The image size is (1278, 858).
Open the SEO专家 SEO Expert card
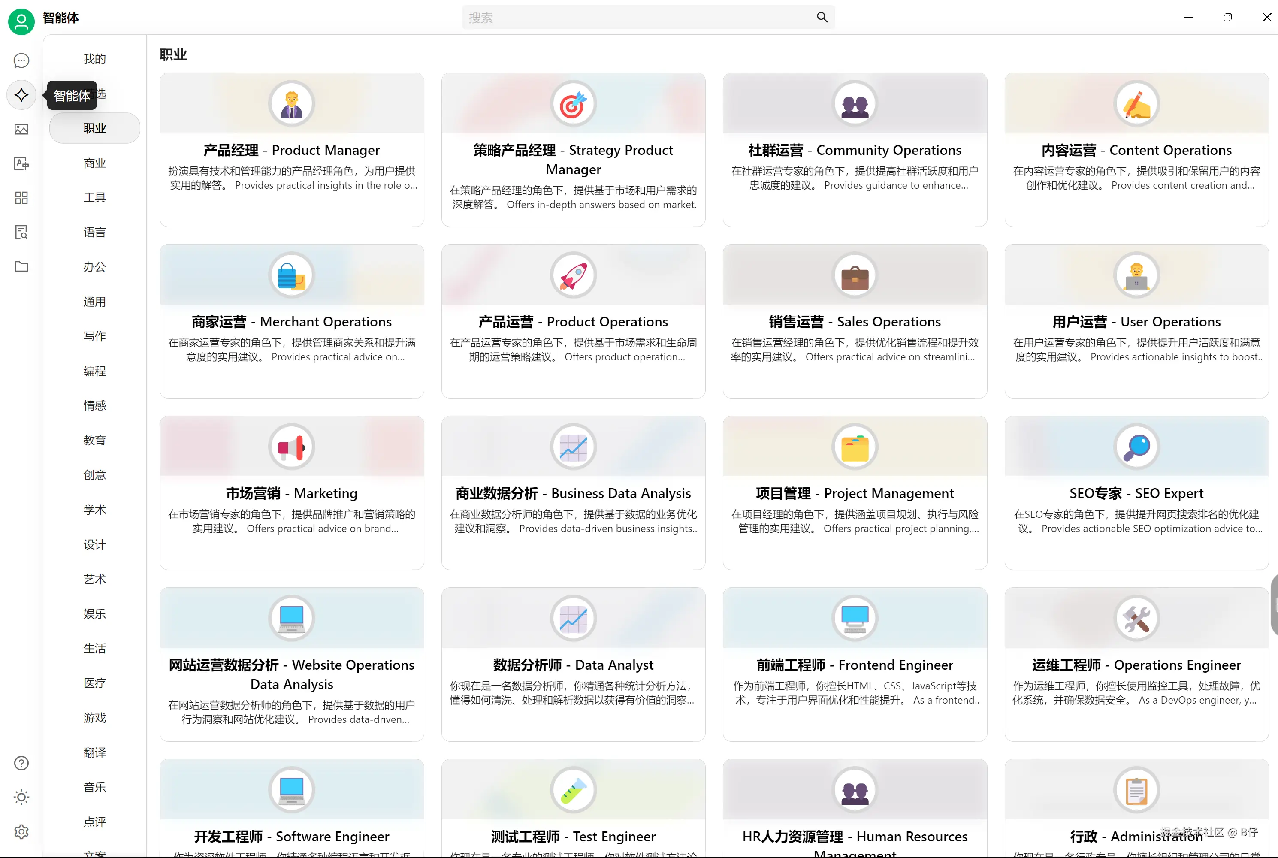(1136, 493)
